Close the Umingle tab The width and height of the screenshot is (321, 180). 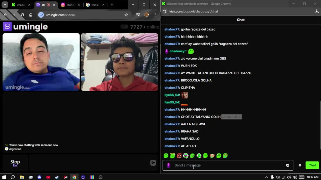pos(54,5)
